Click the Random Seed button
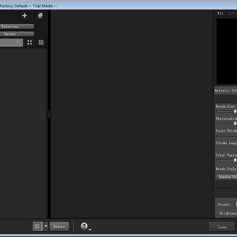This screenshot has height=237, width=237. point(227,177)
